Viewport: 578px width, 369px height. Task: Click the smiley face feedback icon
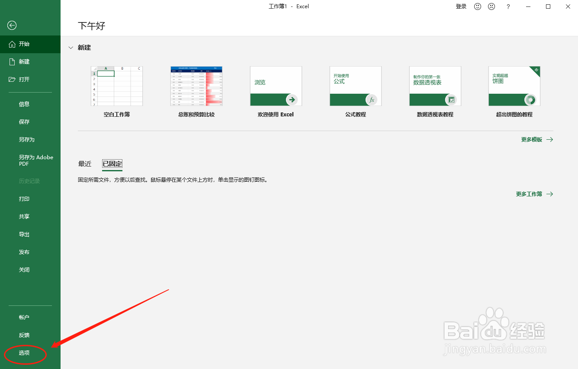tap(478, 6)
